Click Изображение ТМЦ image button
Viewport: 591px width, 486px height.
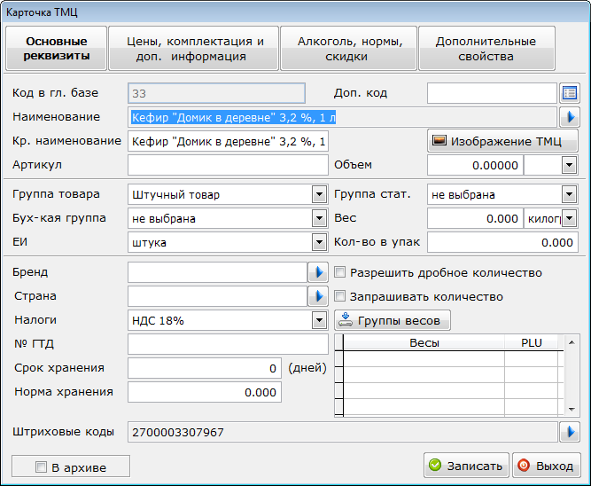click(502, 141)
